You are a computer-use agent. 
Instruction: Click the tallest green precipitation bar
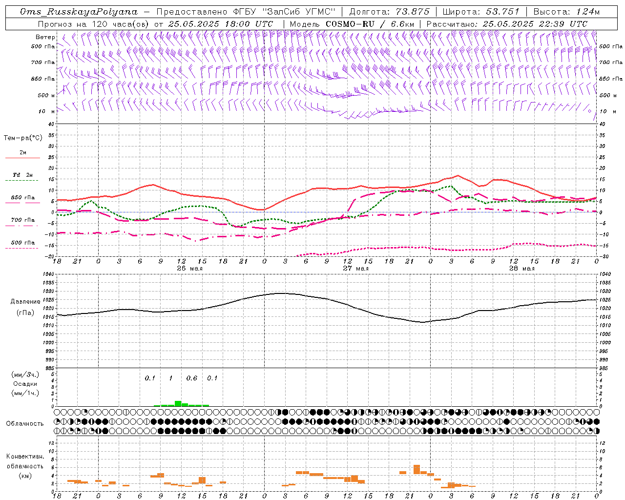coord(178,403)
